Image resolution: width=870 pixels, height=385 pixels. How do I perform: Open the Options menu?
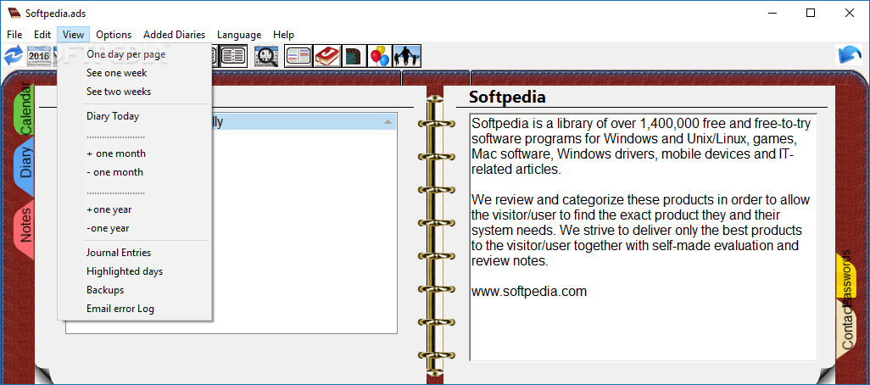[114, 35]
